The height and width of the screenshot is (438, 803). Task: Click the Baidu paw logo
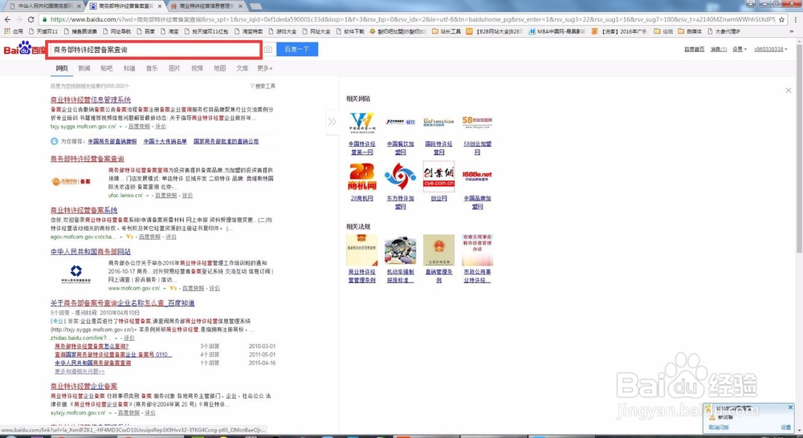tap(24, 49)
